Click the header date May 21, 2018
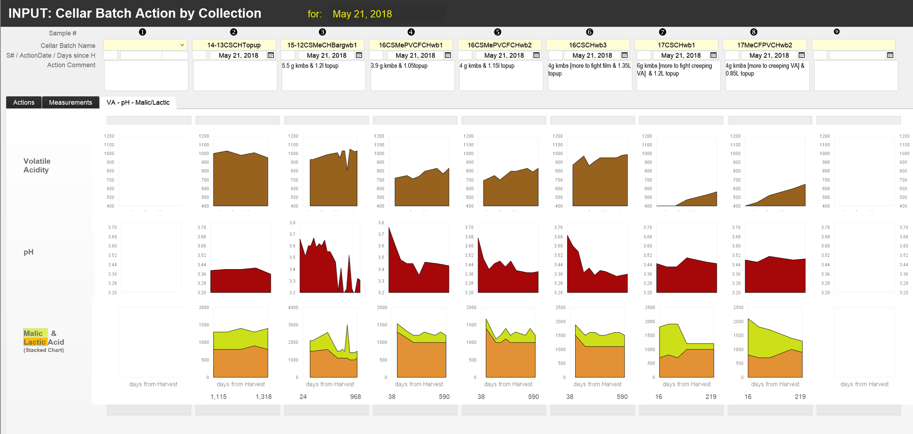The width and height of the screenshot is (913, 434). (x=362, y=14)
